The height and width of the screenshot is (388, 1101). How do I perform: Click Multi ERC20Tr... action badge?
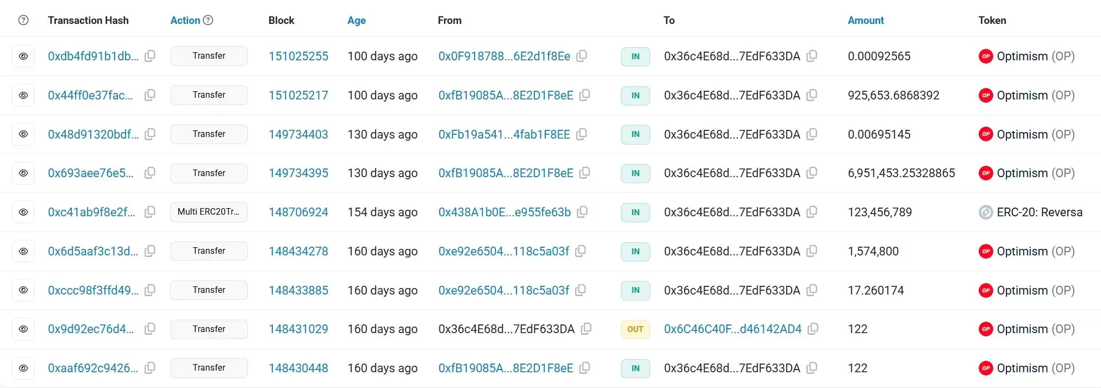coord(209,212)
